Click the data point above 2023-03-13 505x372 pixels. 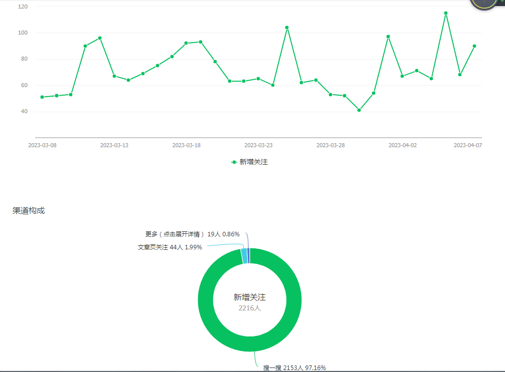point(114,76)
